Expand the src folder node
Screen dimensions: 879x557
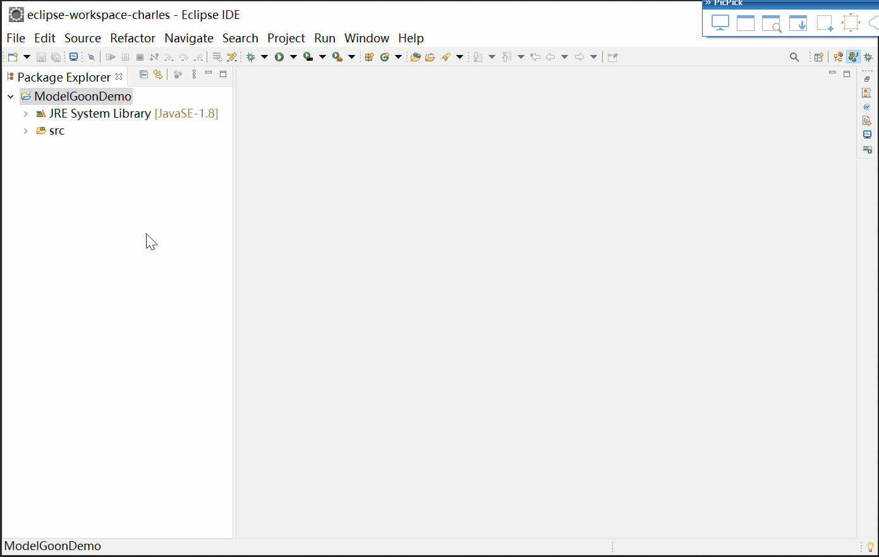[x=26, y=131]
